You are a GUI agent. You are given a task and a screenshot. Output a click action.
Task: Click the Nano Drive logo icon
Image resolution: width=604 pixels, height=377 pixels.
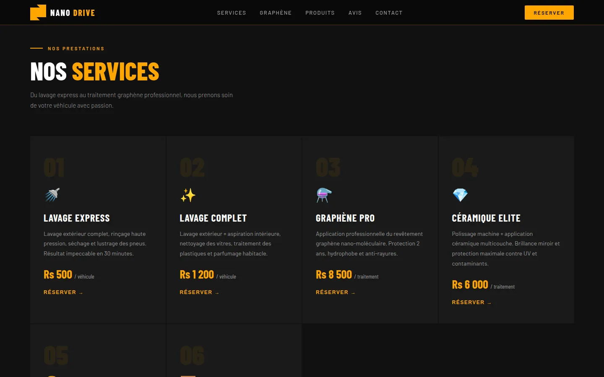click(38, 13)
